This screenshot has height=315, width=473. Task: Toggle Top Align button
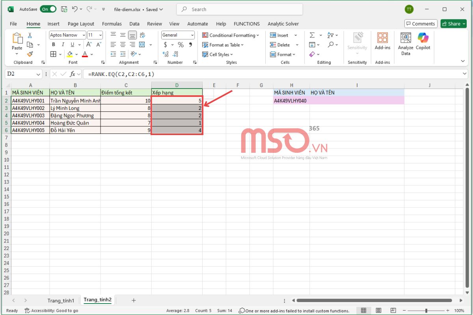pyautogui.click(x=113, y=35)
